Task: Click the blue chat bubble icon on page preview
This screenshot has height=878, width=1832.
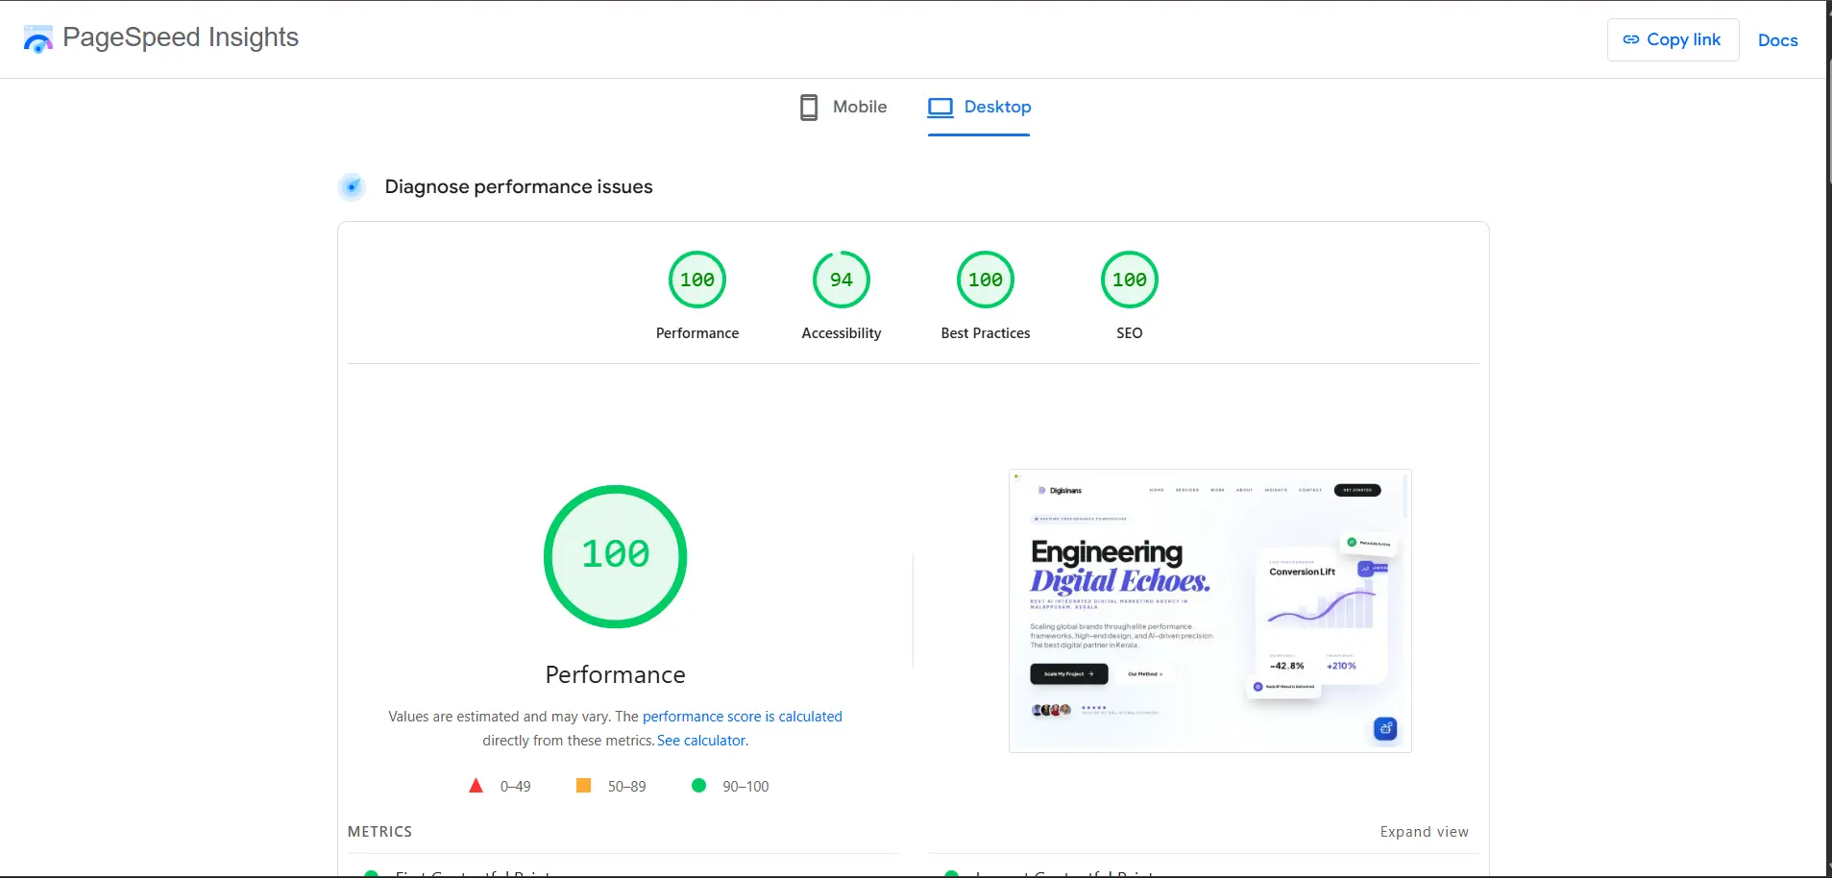Action: click(1385, 728)
